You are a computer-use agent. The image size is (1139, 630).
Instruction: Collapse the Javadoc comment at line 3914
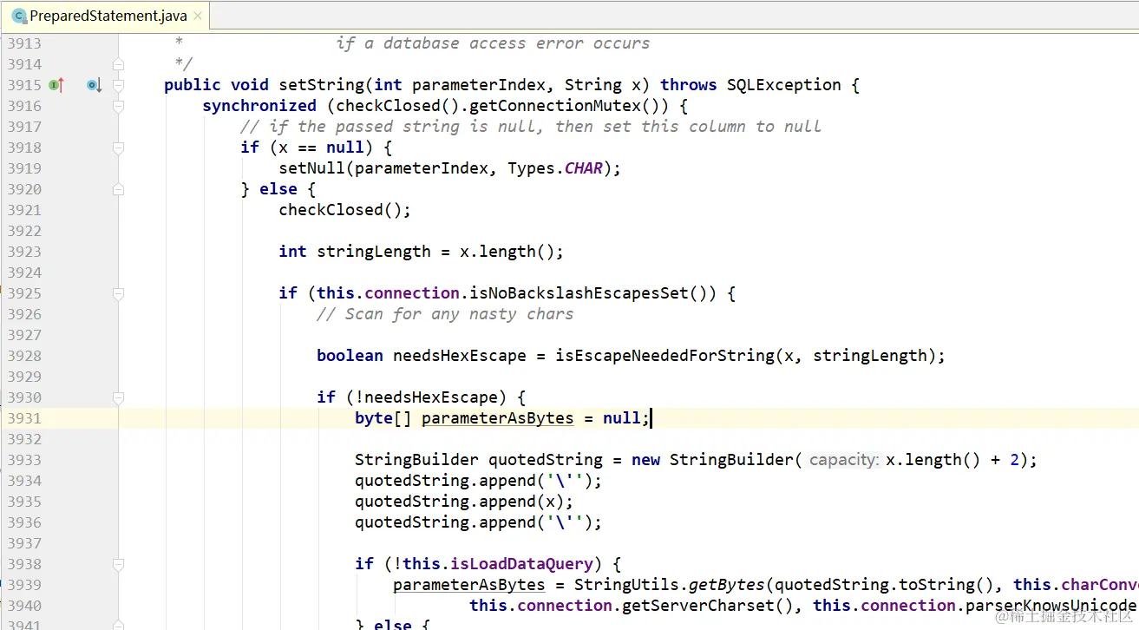click(119, 64)
